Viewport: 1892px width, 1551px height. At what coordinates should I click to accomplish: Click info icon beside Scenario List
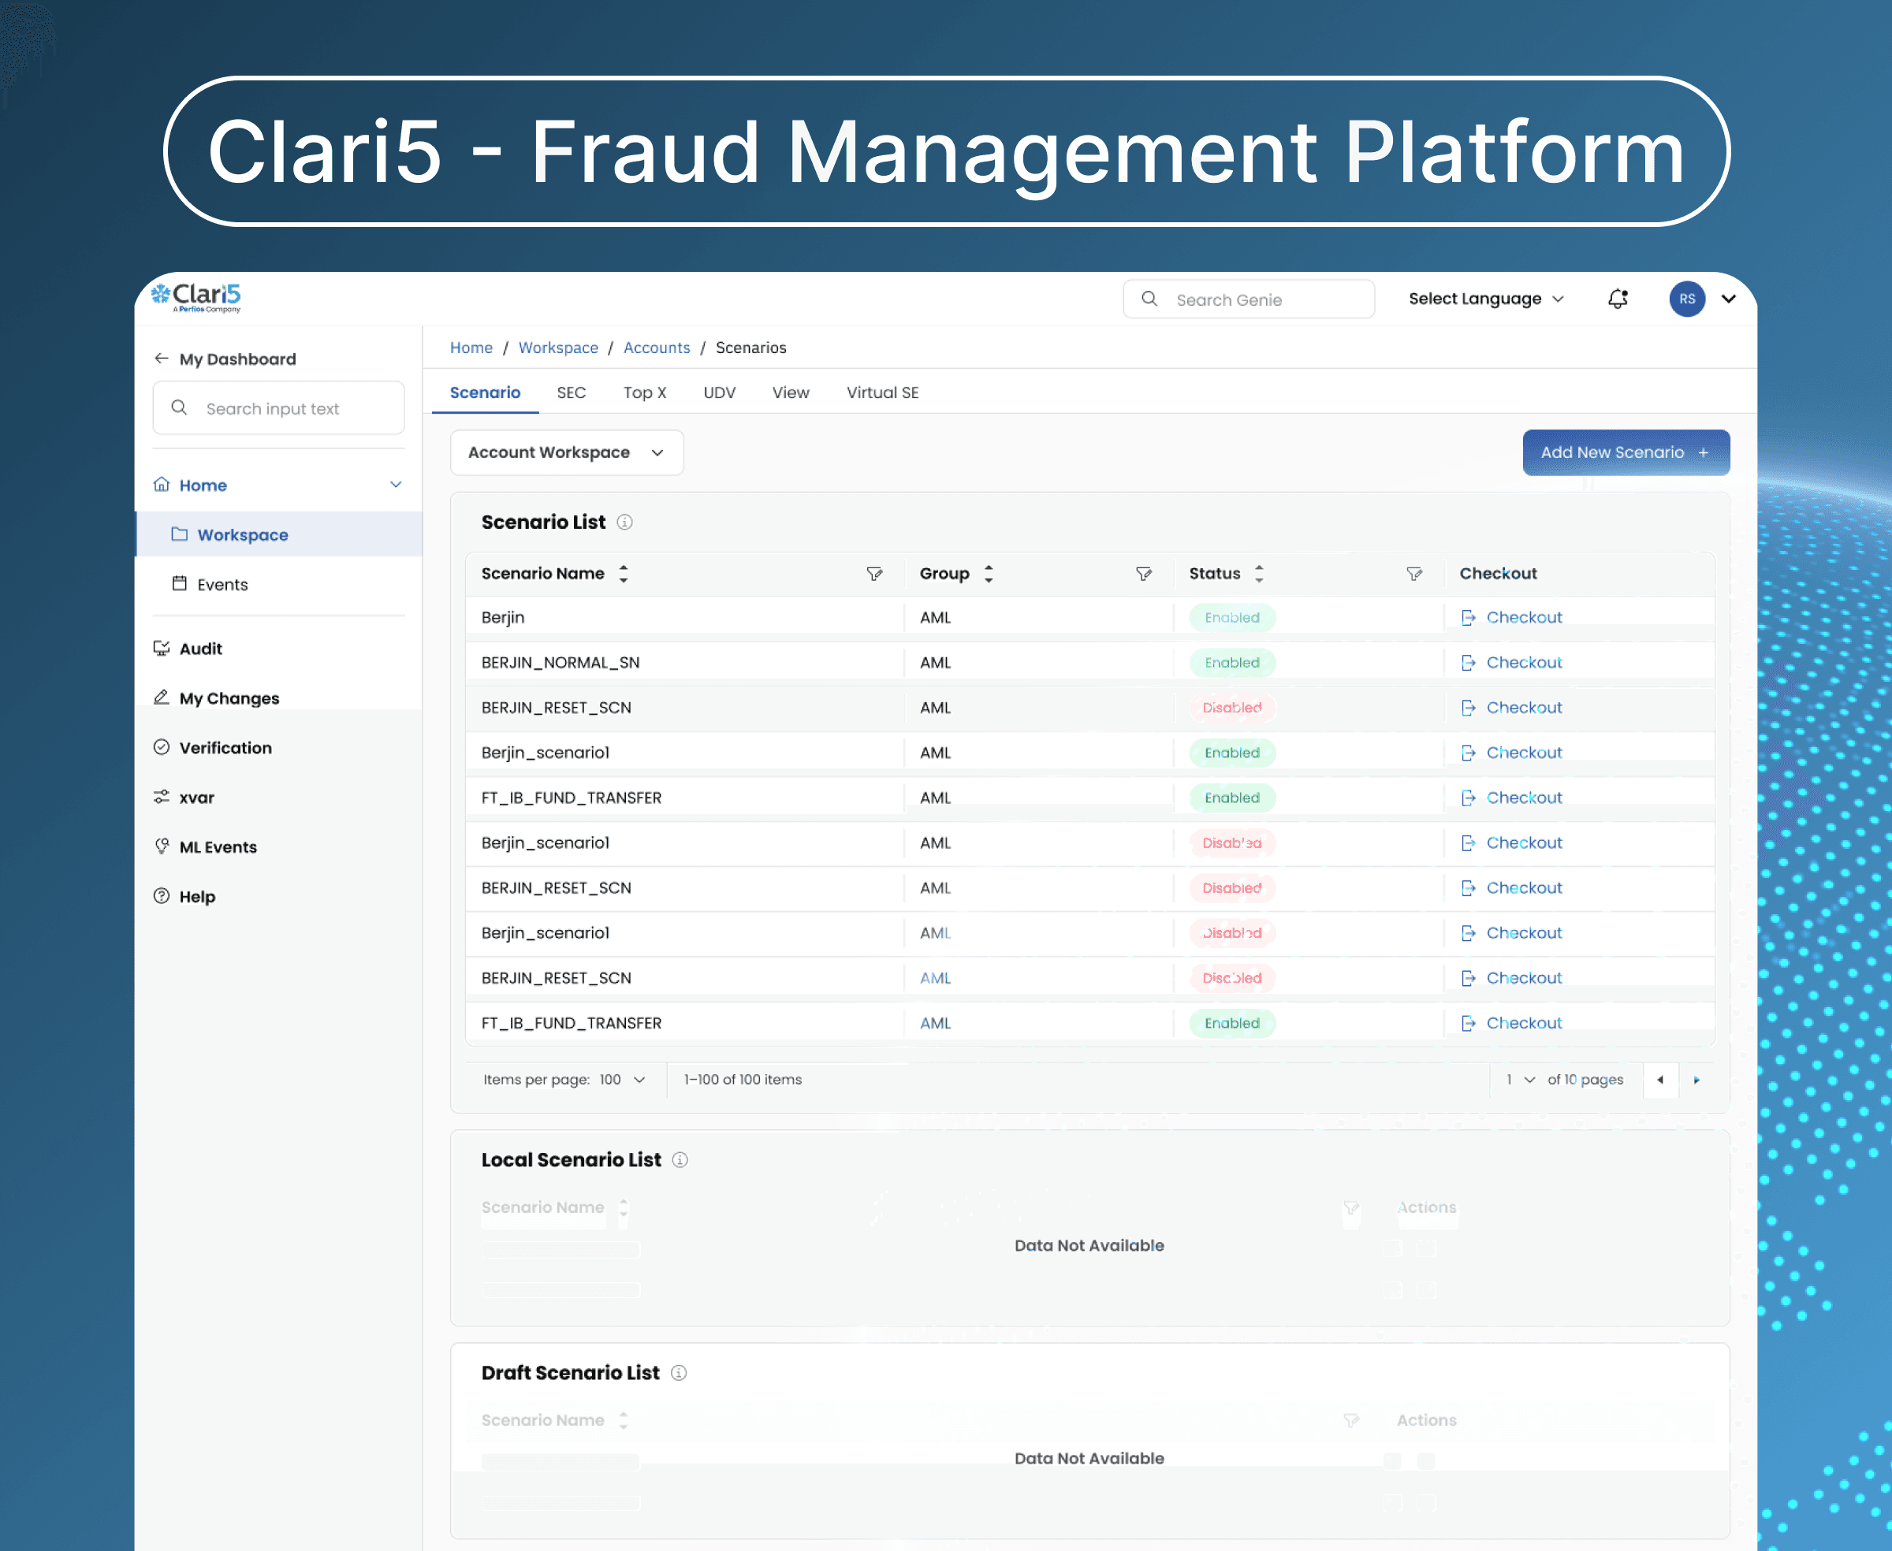coord(624,523)
